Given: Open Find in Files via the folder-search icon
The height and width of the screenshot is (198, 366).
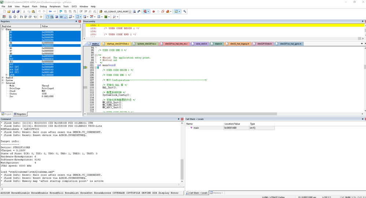Looking at the screenshot, I should click(x=101, y=11).
